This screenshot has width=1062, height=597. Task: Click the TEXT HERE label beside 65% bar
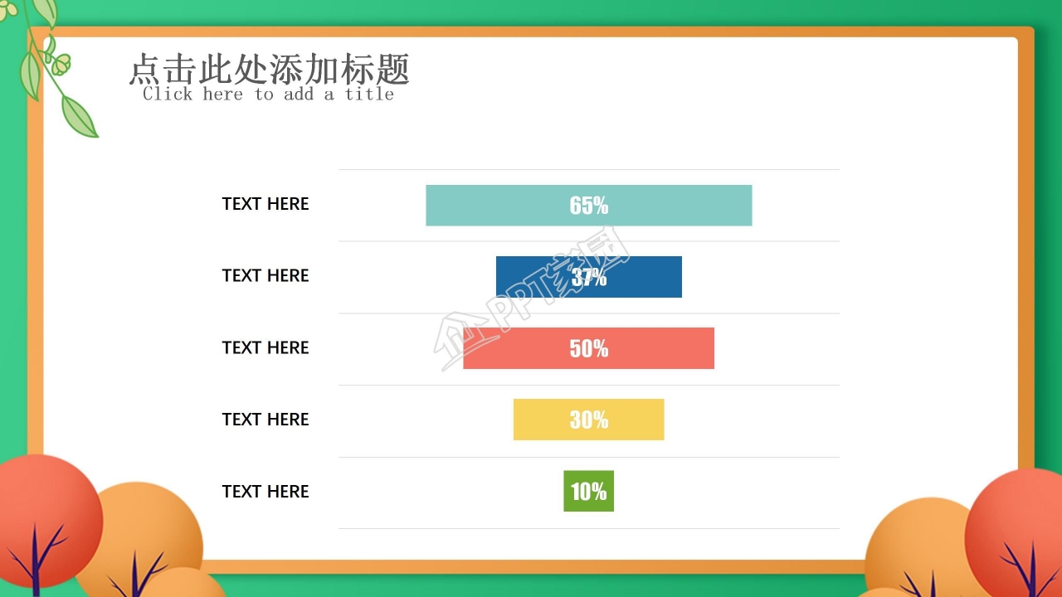pos(265,204)
